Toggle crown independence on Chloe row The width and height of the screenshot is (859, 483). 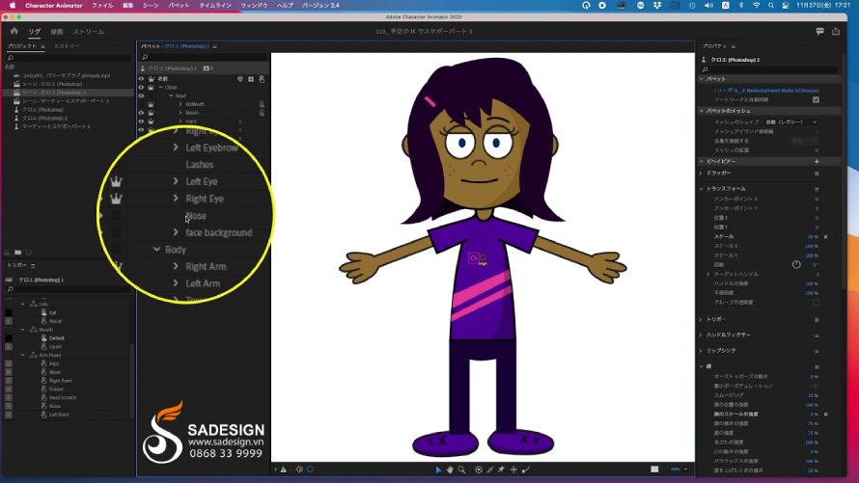pos(151,87)
